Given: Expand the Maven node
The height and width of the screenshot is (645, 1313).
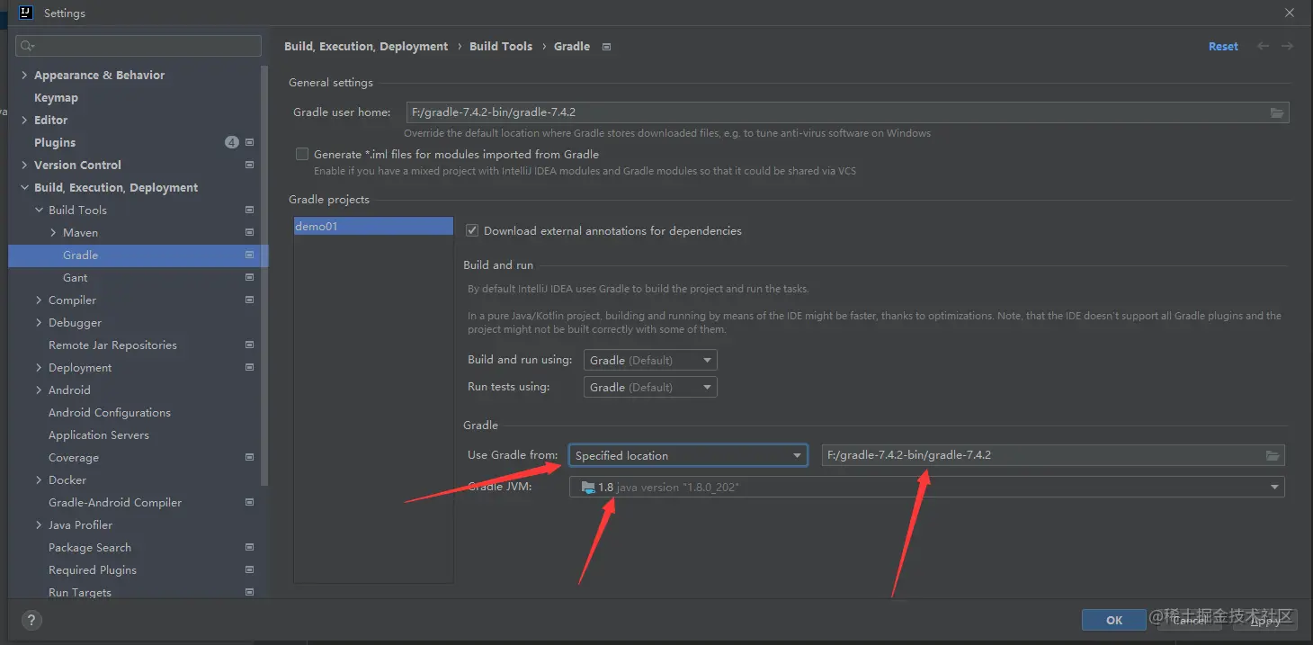Looking at the screenshot, I should (53, 232).
